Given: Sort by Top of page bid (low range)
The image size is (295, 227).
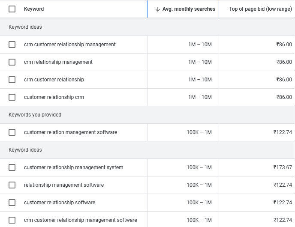Looking at the screenshot, I should click(x=260, y=9).
